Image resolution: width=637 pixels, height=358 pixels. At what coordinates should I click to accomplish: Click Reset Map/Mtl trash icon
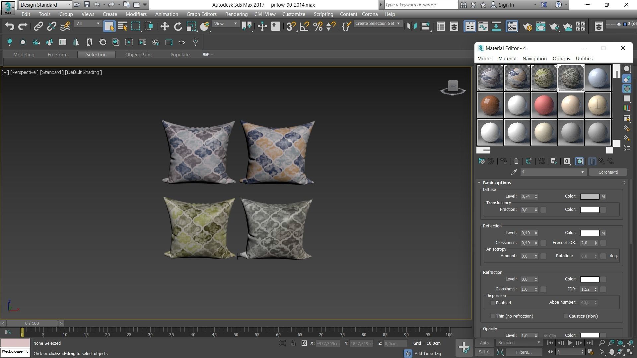tap(516, 161)
